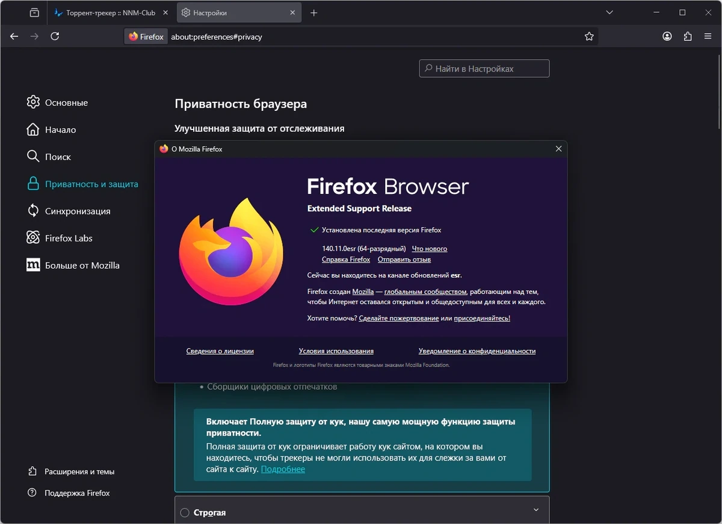Click the Приватность браузера heading
The width and height of the screenshot is (722, 524).
pos(241,104)
